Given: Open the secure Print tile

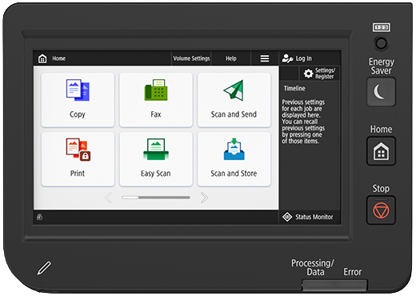Looking at the screenshot, I should tap(78, 159).
